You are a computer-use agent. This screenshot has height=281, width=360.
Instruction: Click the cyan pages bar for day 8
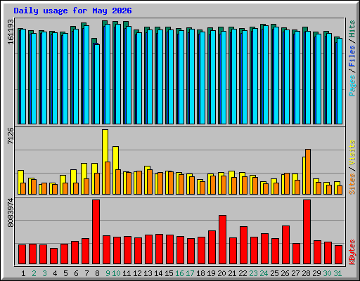97,84
